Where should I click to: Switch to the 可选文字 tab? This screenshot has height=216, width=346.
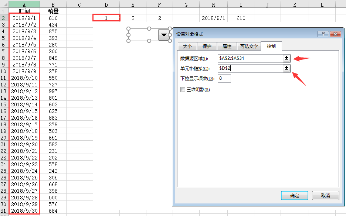coord(249,46)
